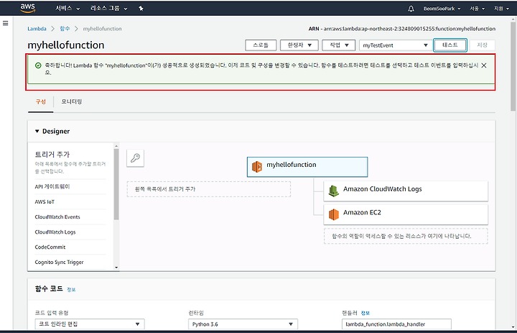Go to Lambda breadcrumb link

click(37, 29)
